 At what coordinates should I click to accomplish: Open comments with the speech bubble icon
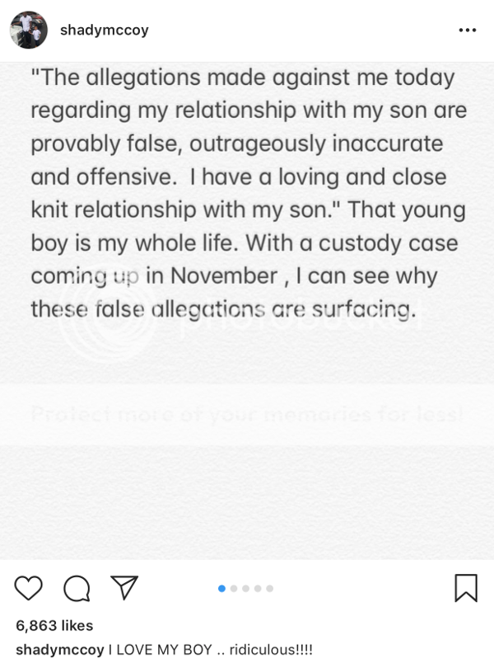(76, 587)
